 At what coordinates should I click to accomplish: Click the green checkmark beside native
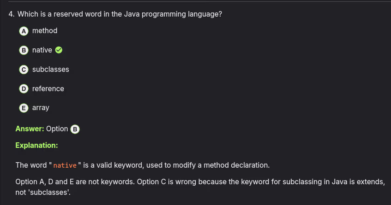[x=59, y=50]
